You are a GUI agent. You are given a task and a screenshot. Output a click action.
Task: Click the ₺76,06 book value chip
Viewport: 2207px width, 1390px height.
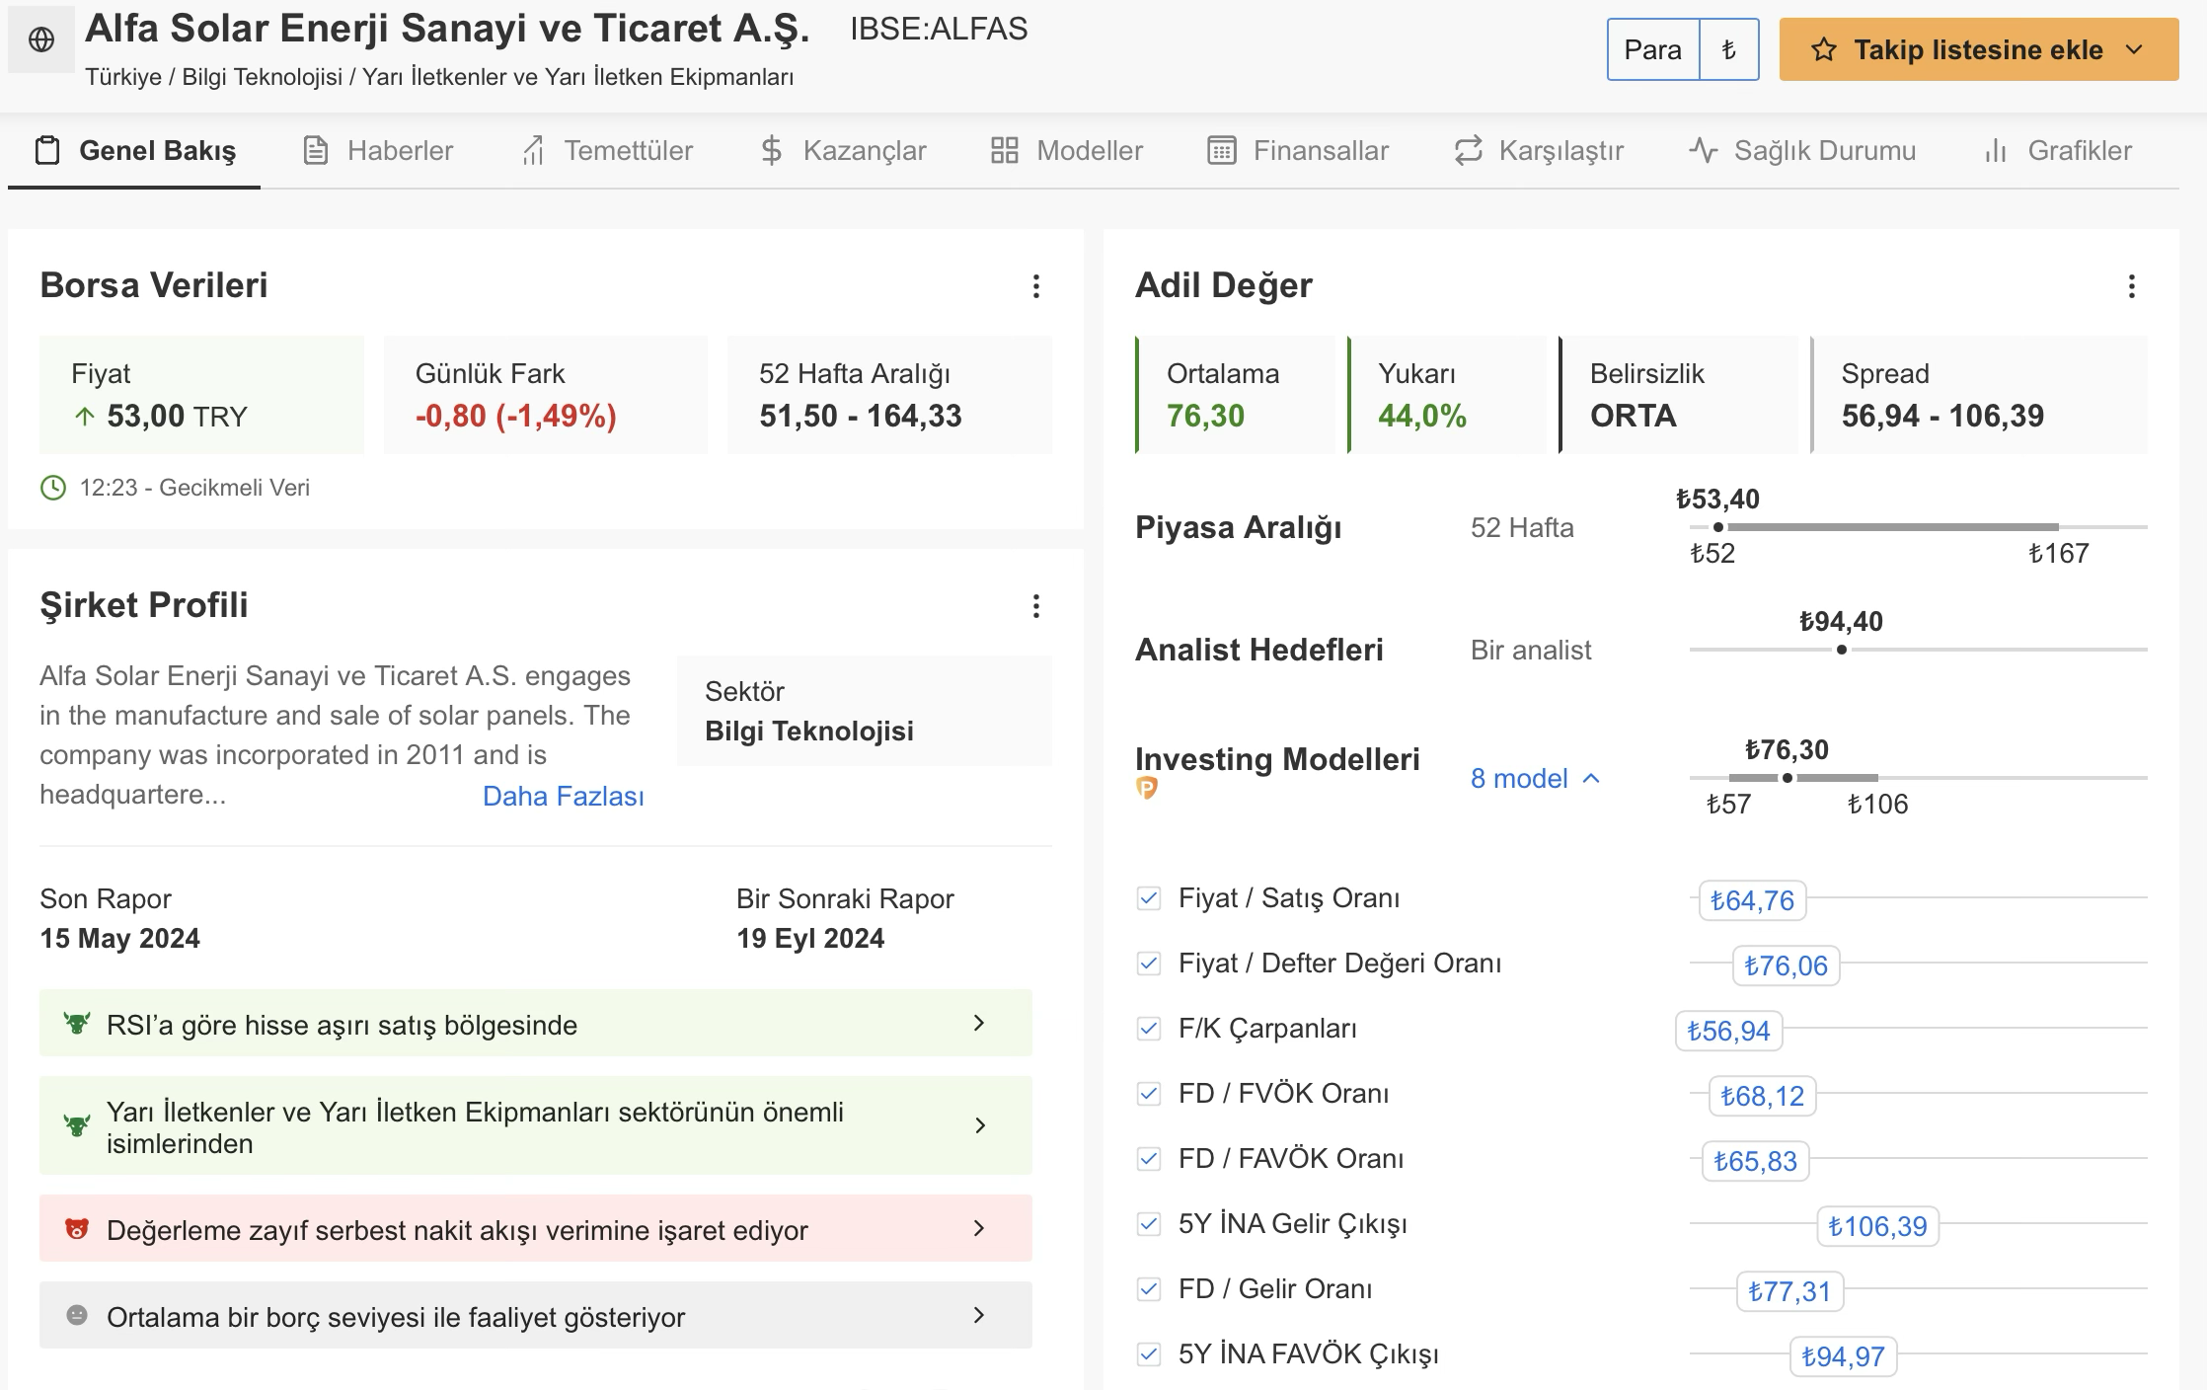(1786, 965)
